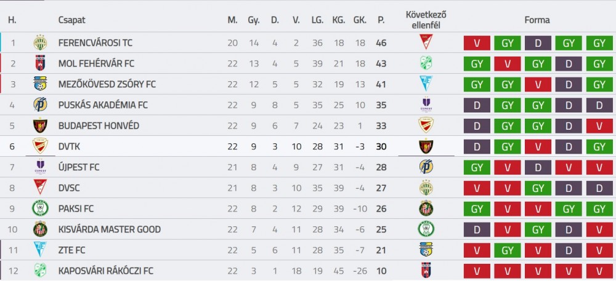Click Paksi FC's green round logo beside name
The width and height of the screenshot is (616, 281).
coord(40,208)
